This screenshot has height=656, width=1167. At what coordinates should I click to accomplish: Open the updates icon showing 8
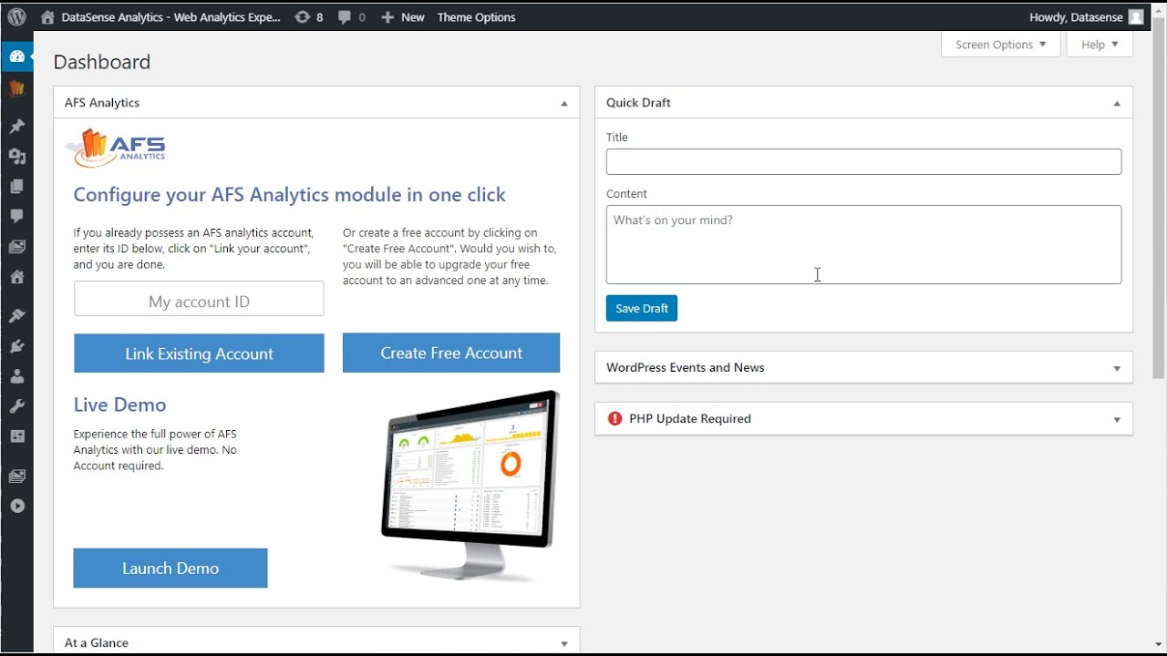302,16
